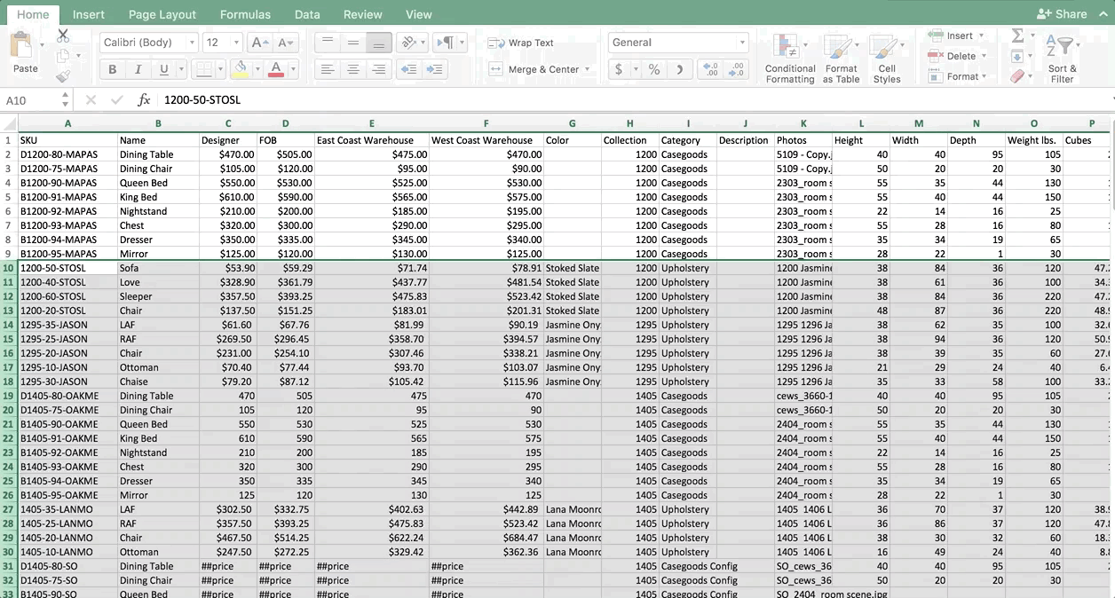Increase the cell indent
This screenshot has width=1115, height=598.
(x=434, y=69)
